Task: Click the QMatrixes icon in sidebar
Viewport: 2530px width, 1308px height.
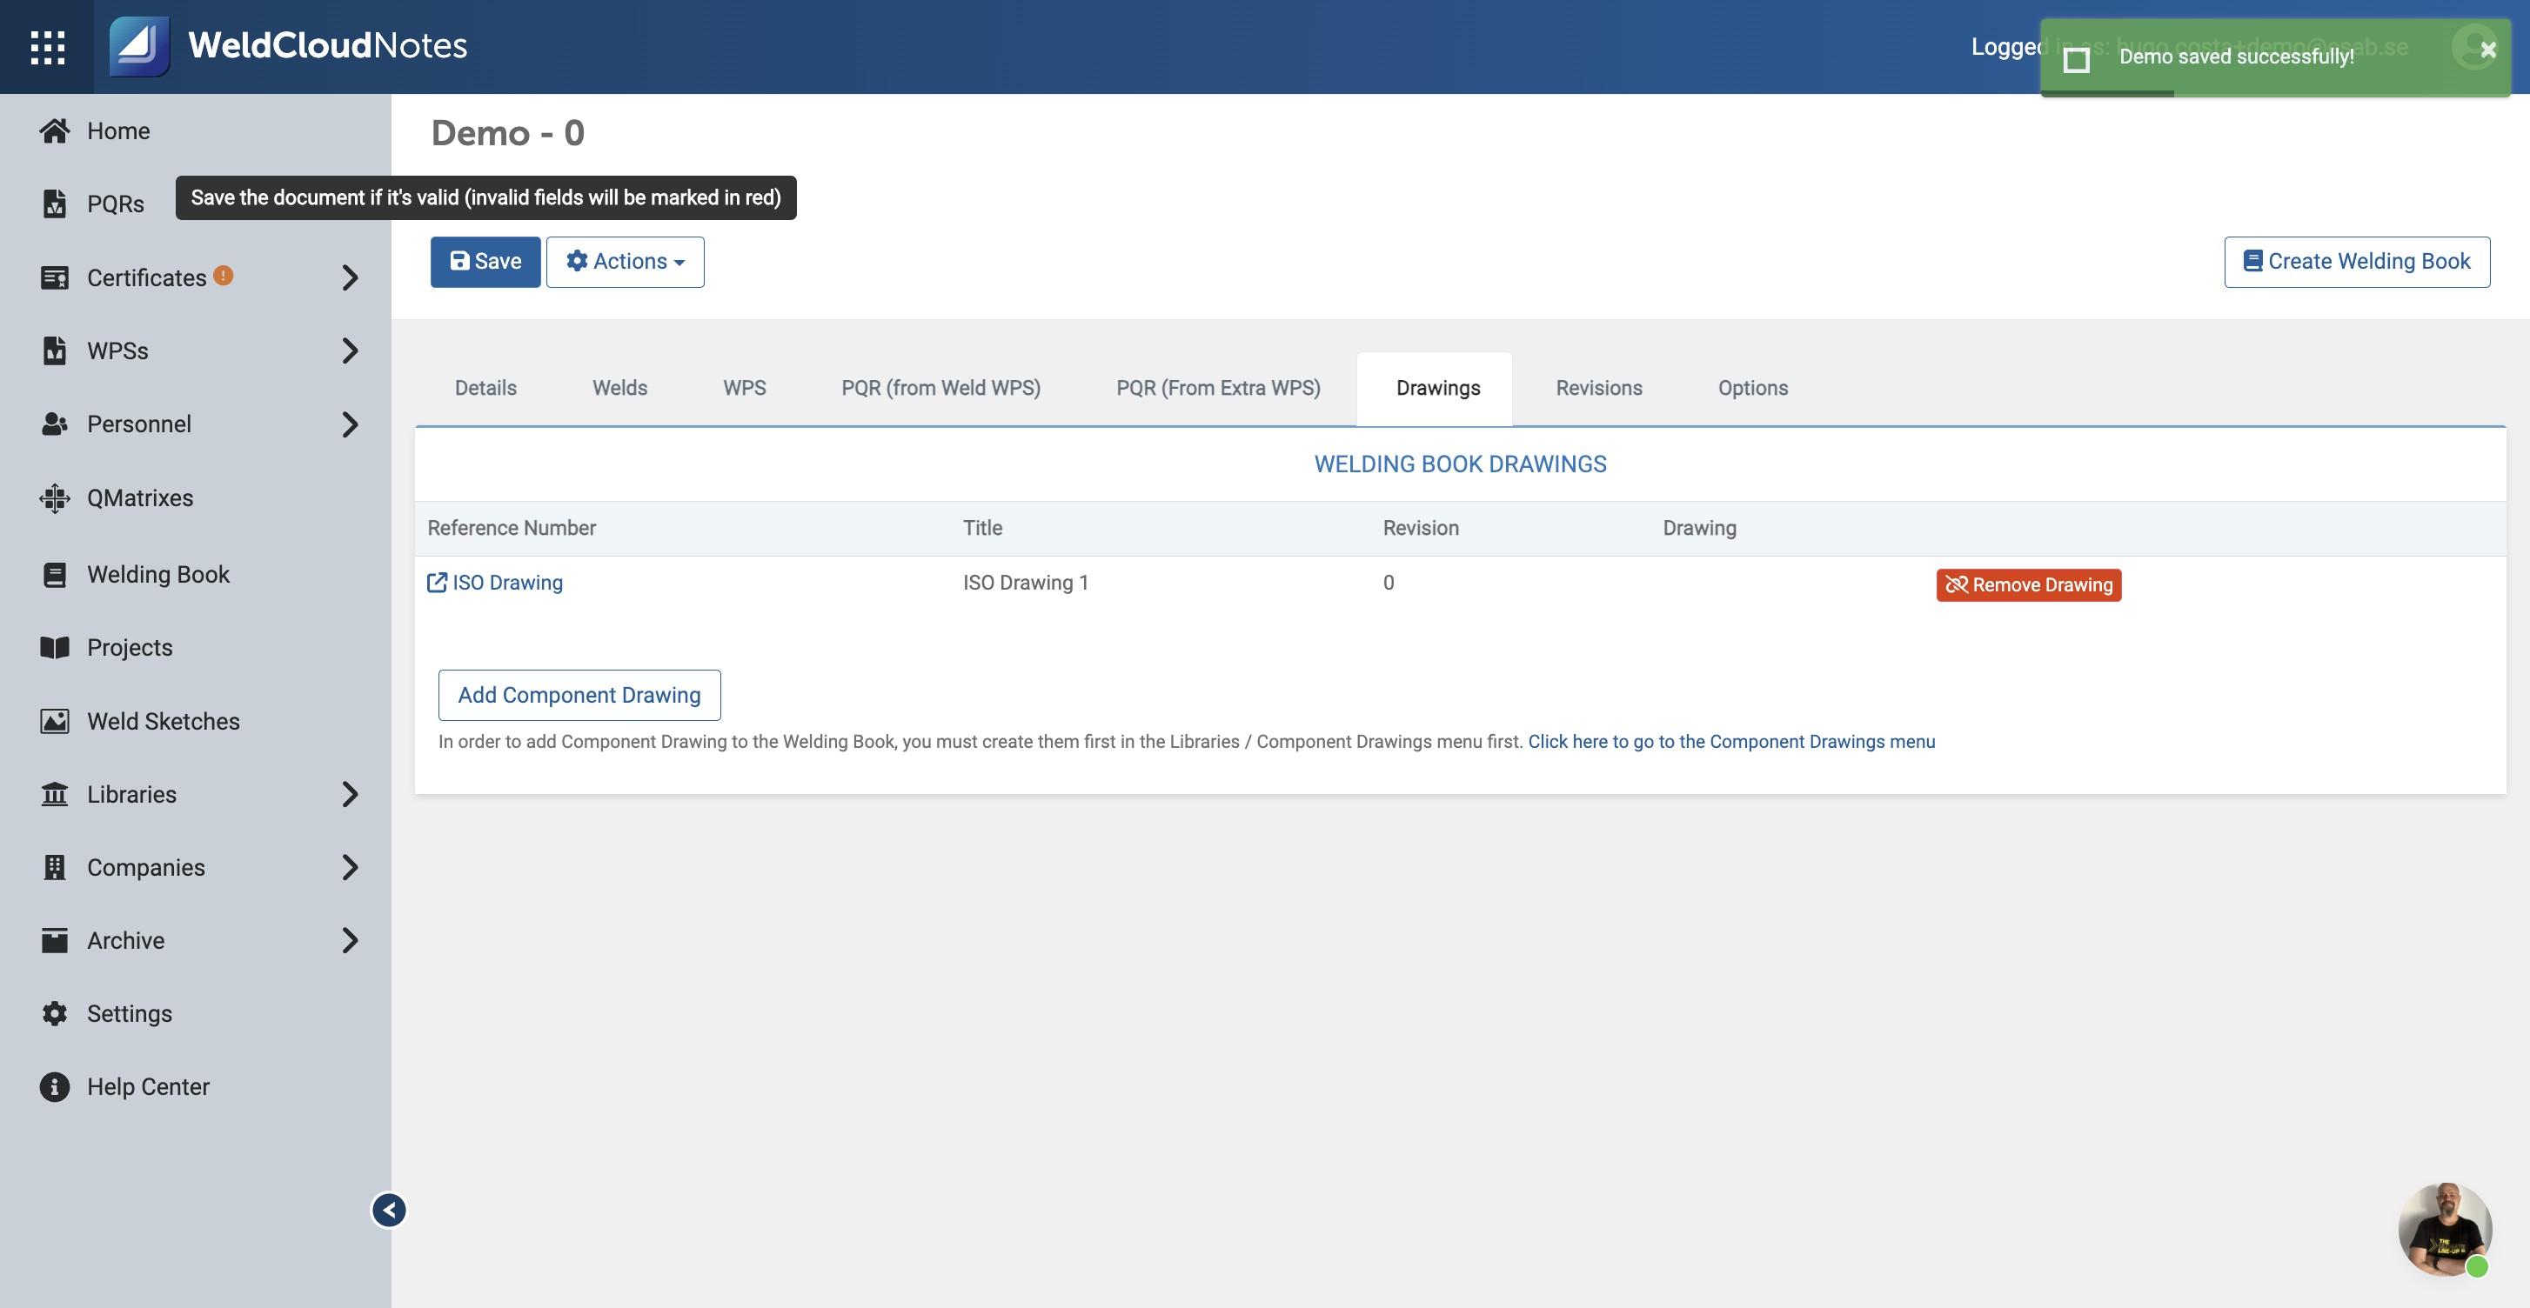Action: (55, 497)
